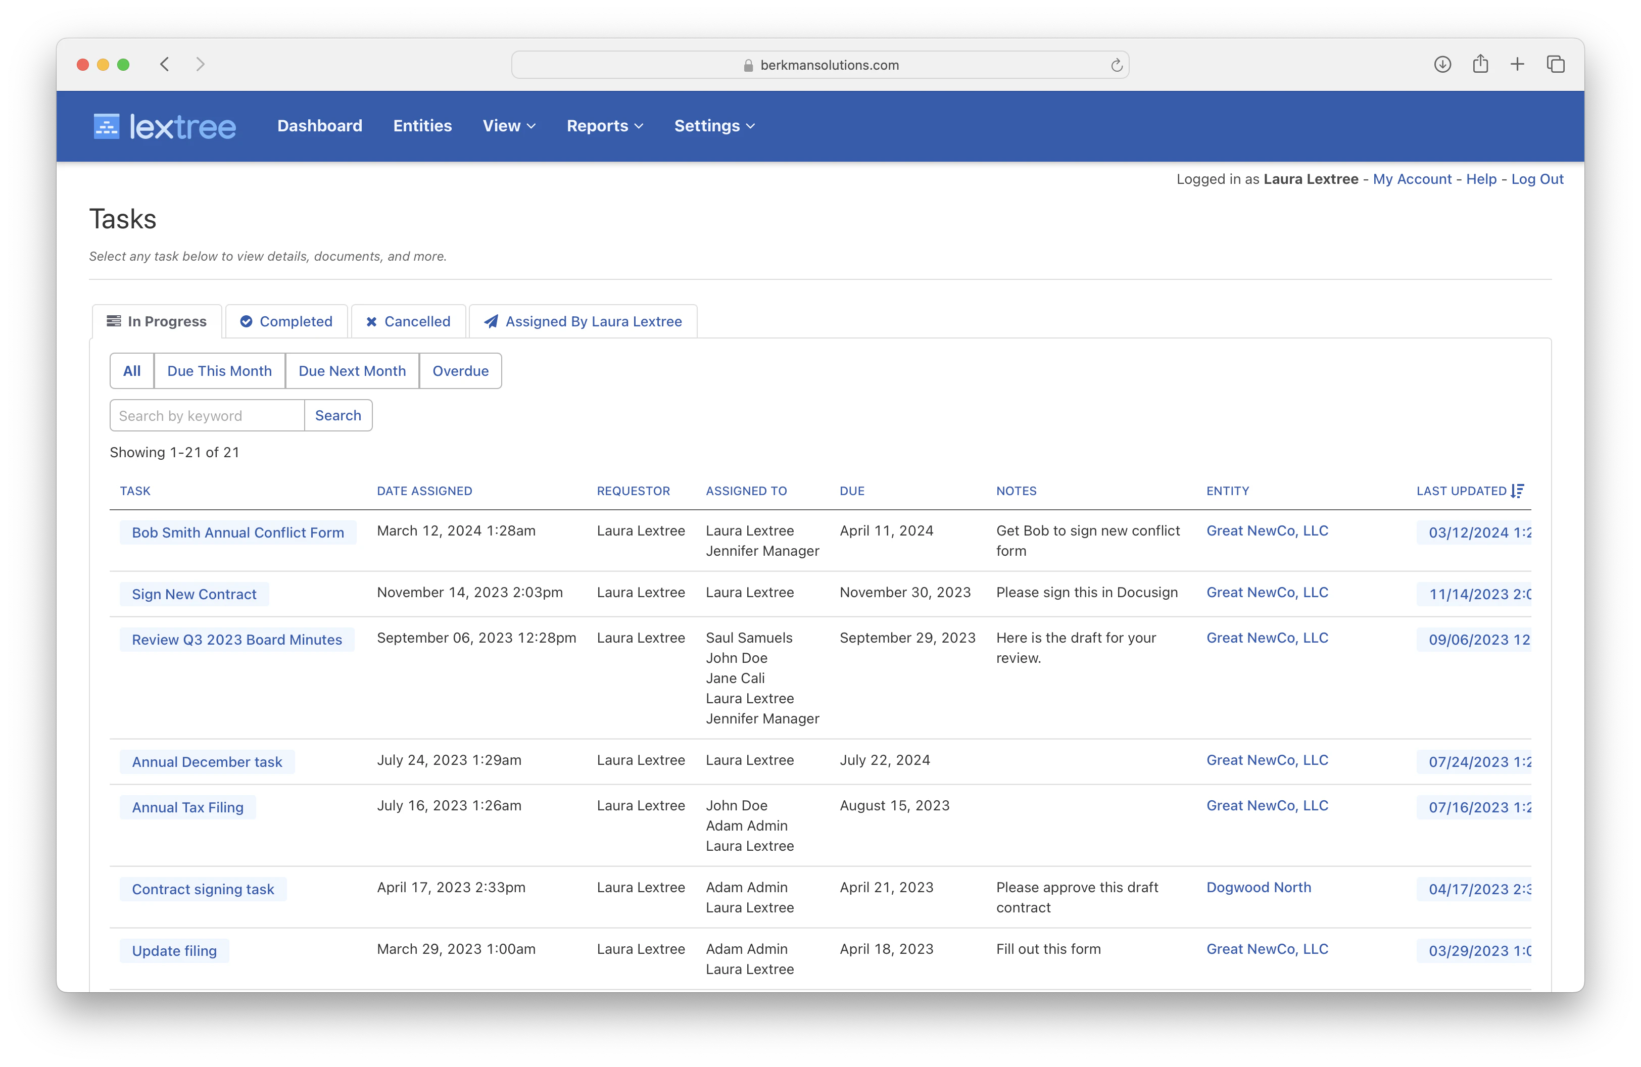Toggle the Overdue filter
Viewport: 1641px width, 1067px height.
(460, 370)
